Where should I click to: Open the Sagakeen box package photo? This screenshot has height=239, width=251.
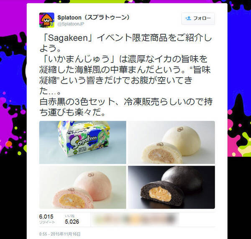(x=82, y=142)
